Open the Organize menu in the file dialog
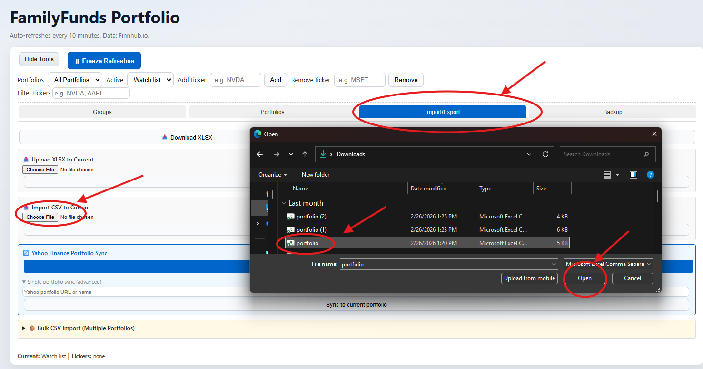The width and height of the screenshot is (703, 369). coord(272,174)
